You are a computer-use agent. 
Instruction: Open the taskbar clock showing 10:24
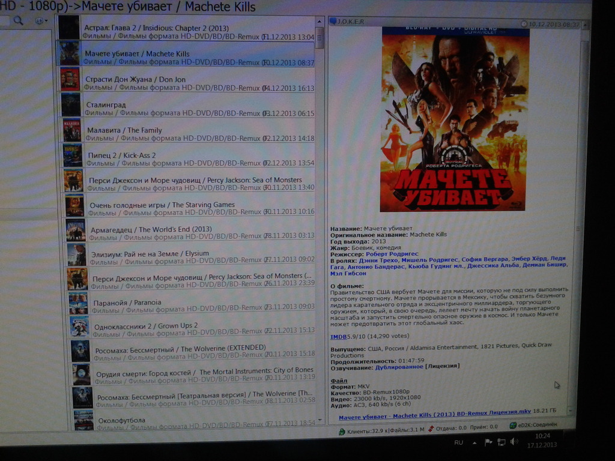coord(542,440)
